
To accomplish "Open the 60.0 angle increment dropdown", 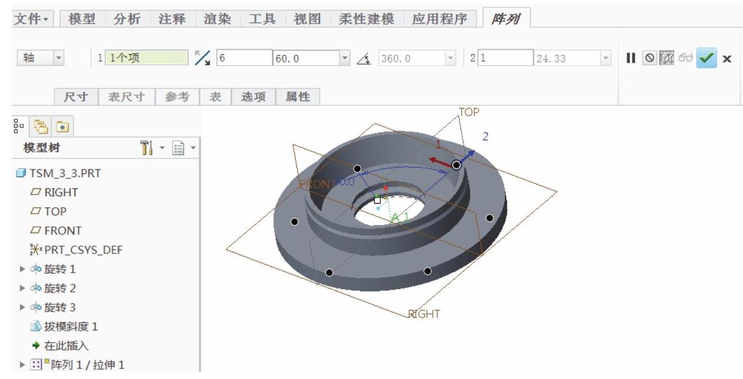I will click(345, 58).
